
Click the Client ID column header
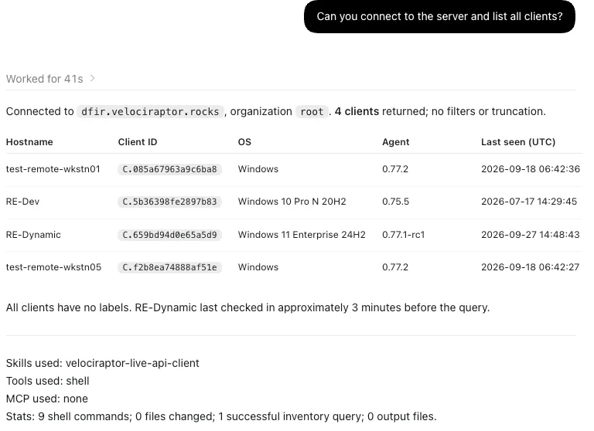point(138,142)
